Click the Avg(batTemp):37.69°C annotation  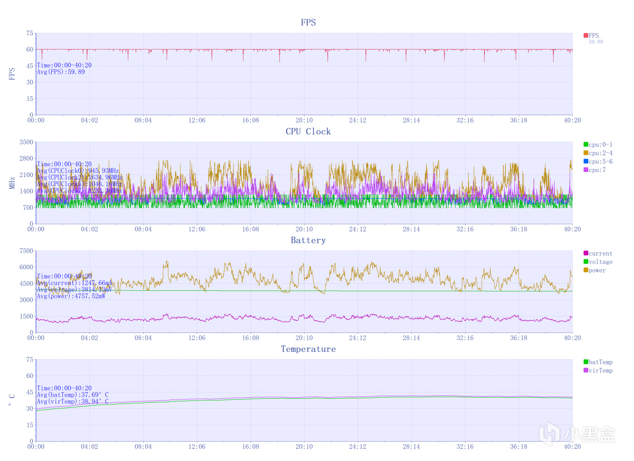pyautogui.click(x=72, y=395)
